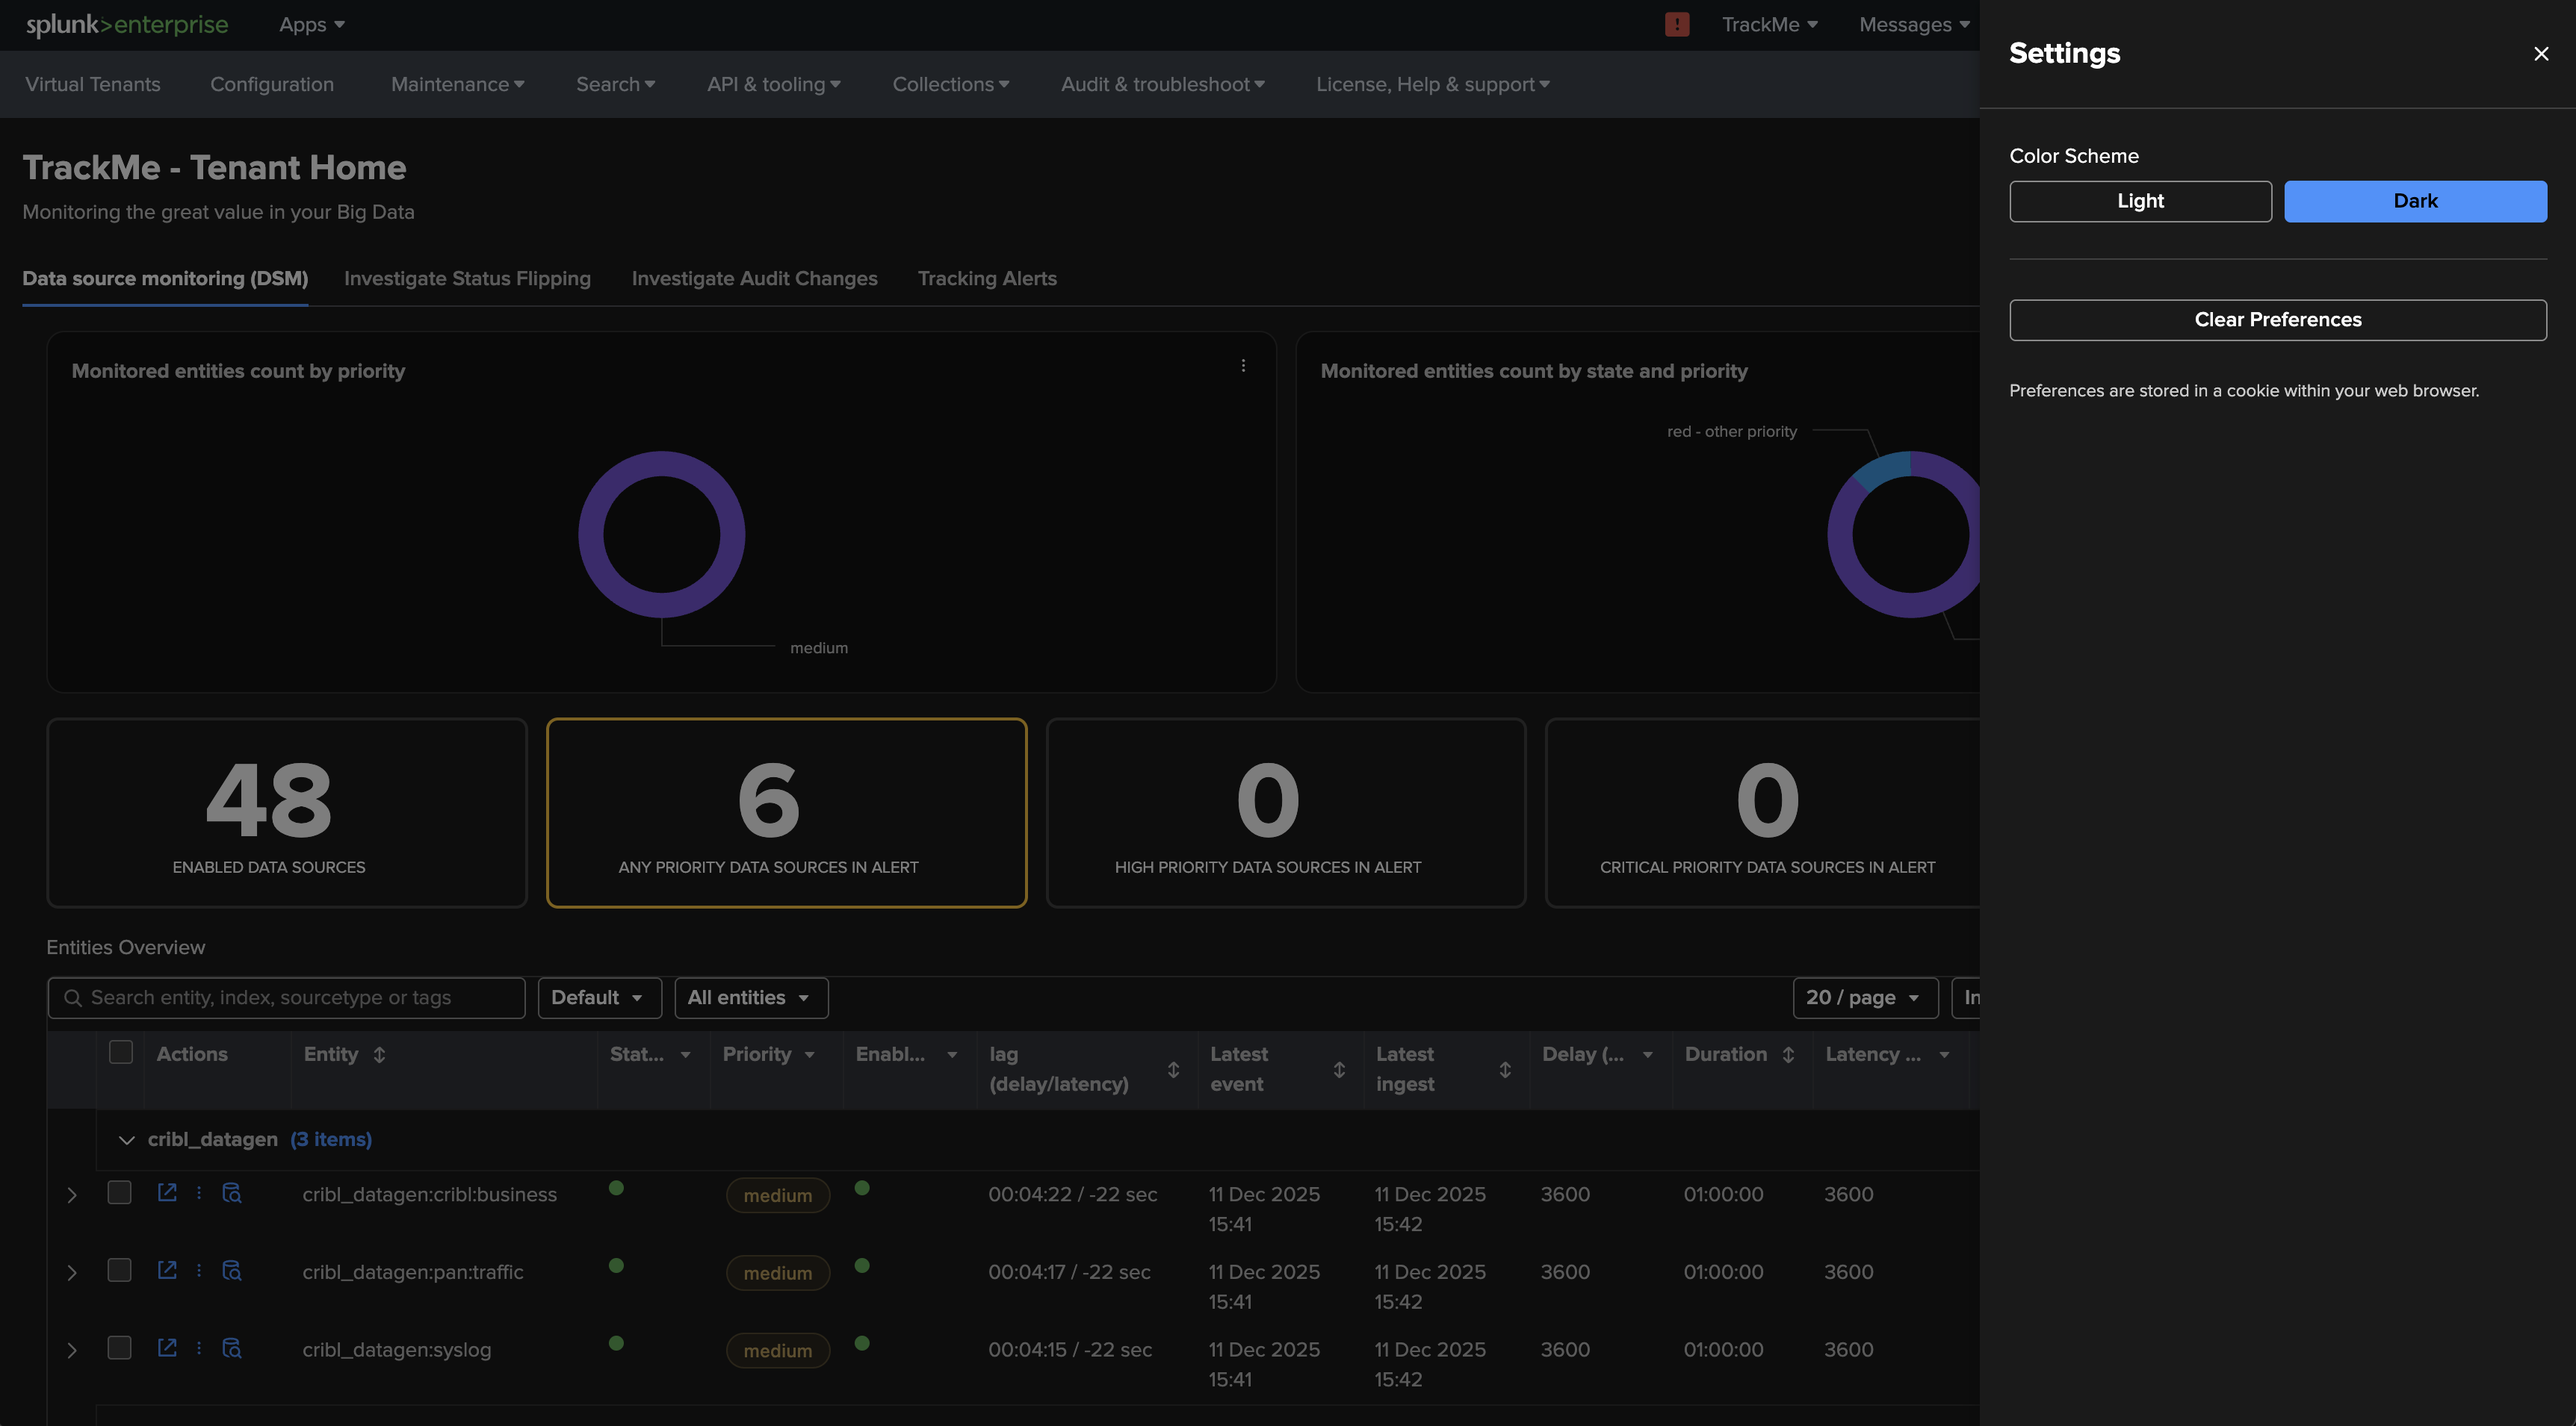Open the three-dot menu on the priority chart panel
This screenshot has width=2576, height=1426.
click(x=1243, y=366)
